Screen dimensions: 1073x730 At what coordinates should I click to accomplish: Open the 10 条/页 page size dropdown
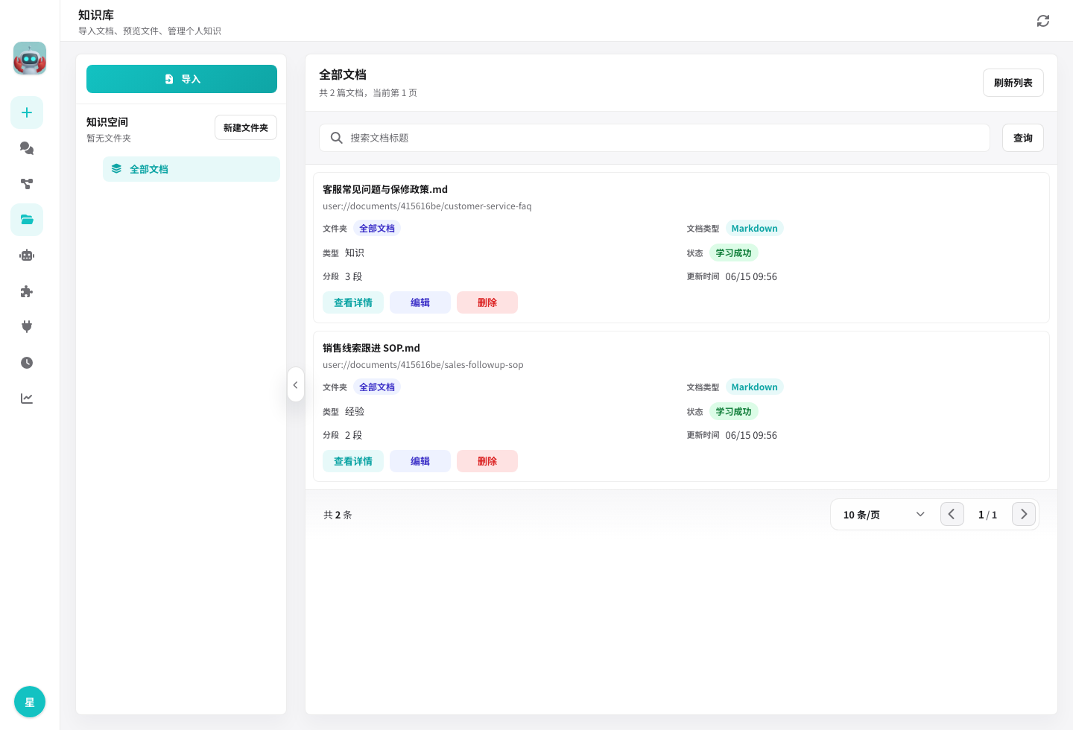884,515
